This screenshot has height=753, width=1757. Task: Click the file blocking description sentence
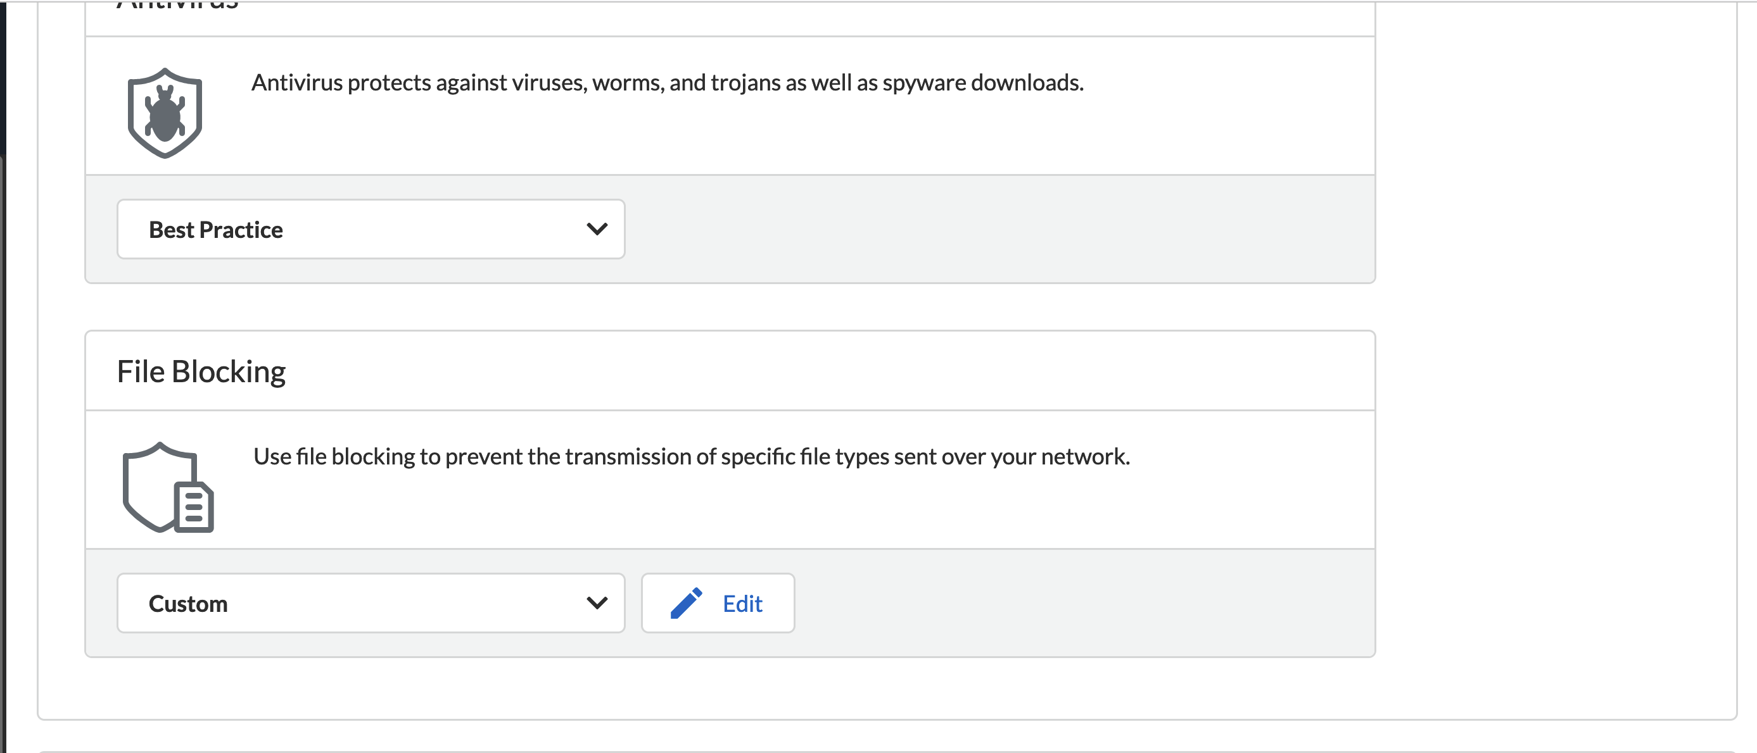click(691, 457)
